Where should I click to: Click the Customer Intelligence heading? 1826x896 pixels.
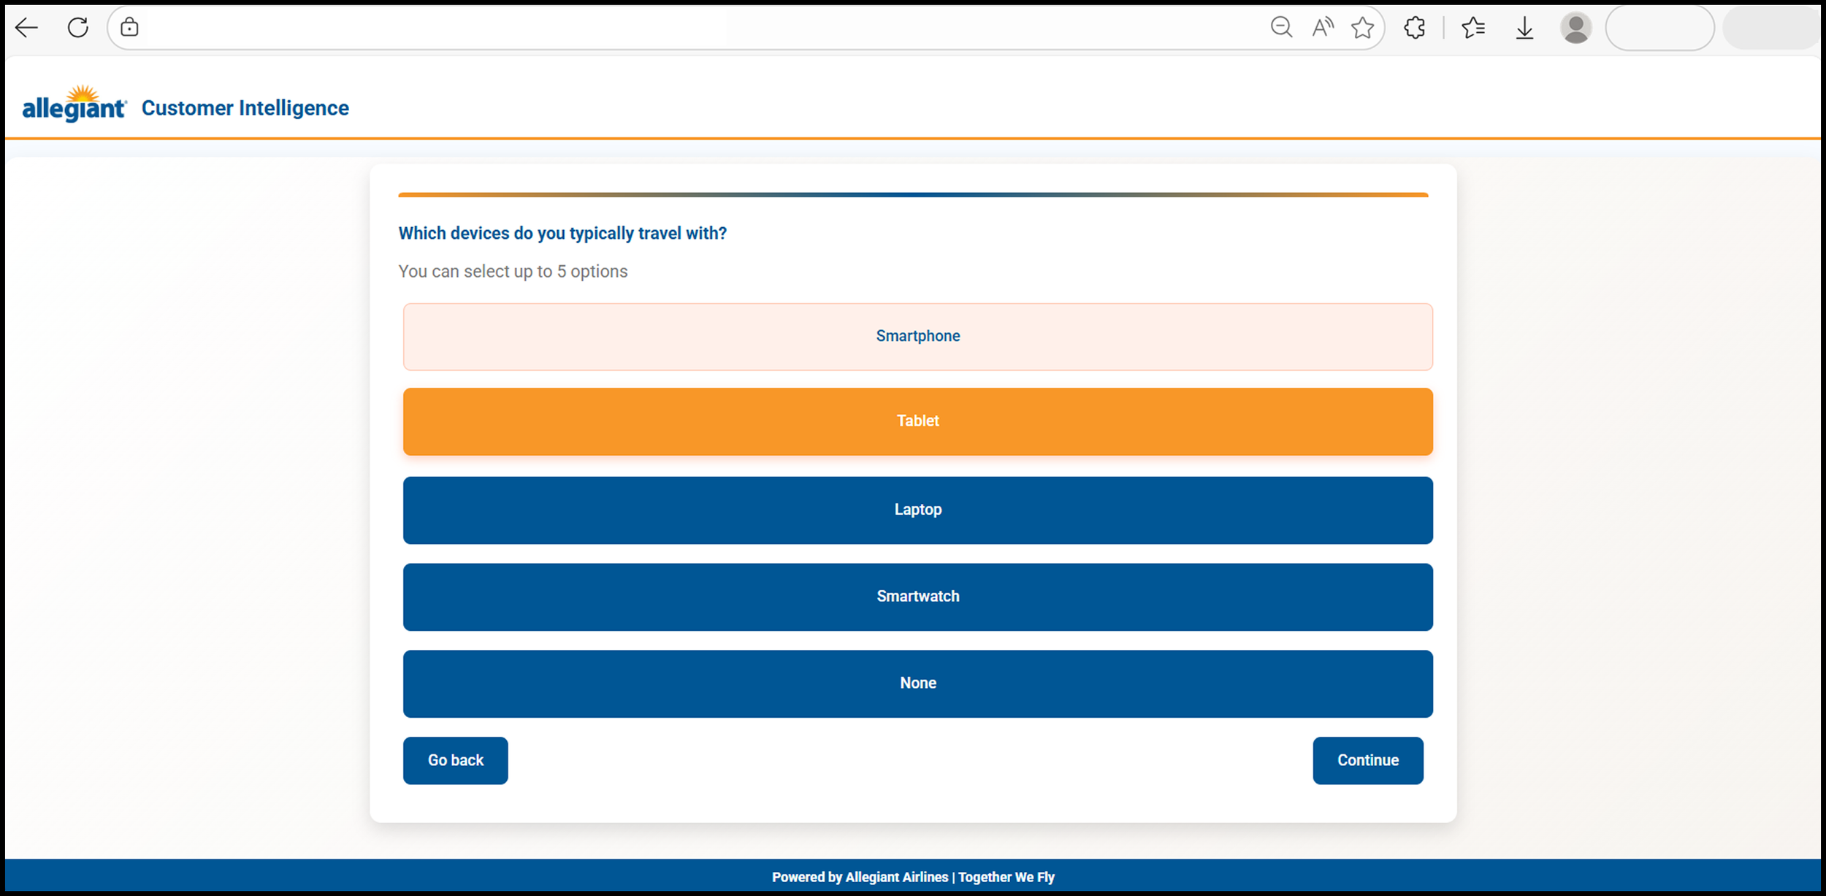[245, 108]
